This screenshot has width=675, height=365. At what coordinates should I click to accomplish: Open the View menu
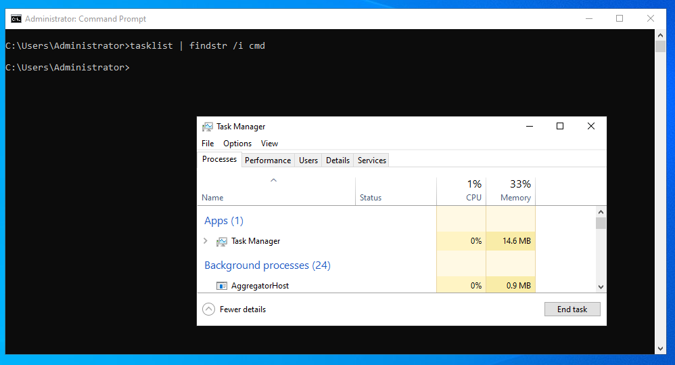(269, 144)
